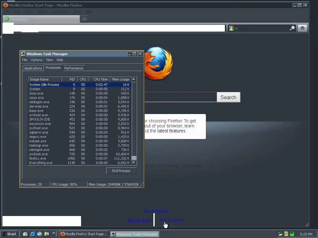Viewport: 318px width, 238px height.
Task: Select the winmgmt.exe process
Action: pyautogui.click(x=80, y=150)
